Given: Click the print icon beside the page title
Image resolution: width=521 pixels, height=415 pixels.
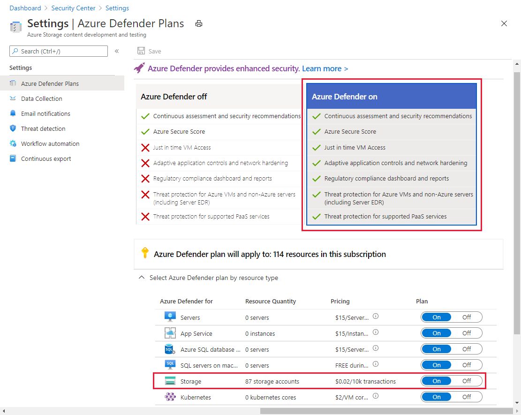Looking at the screenshot, I should point(199,23).
